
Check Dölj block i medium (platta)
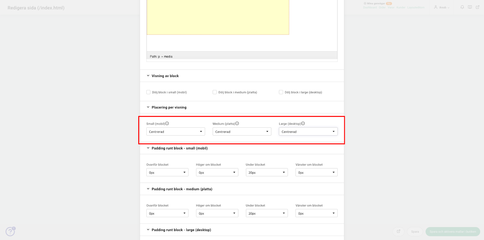[x=215, y=92]
